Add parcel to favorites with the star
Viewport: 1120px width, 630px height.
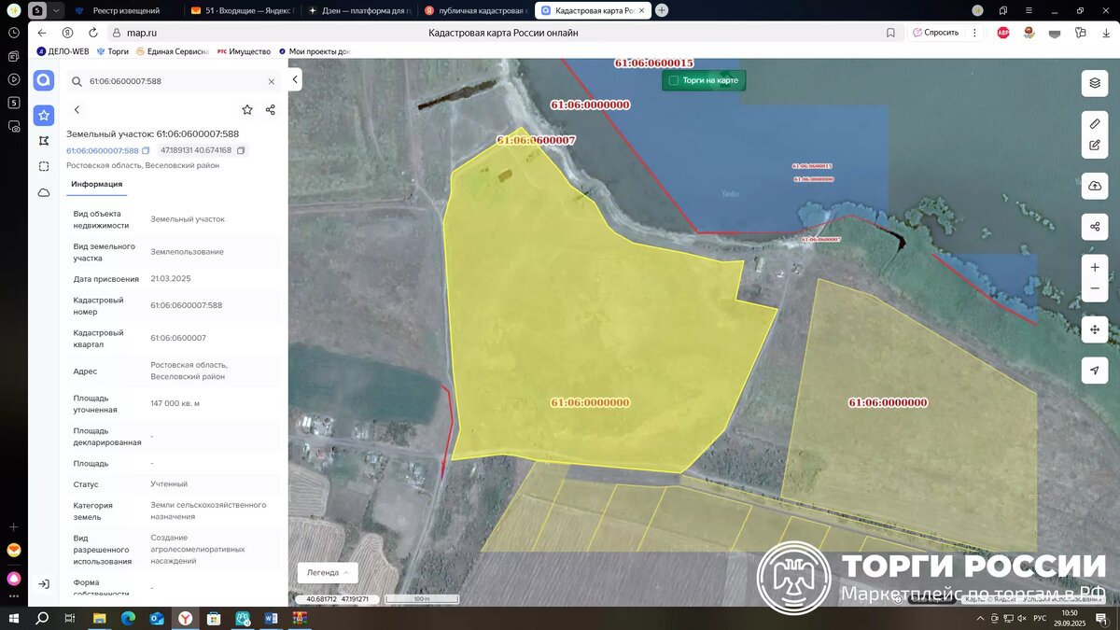247,109
